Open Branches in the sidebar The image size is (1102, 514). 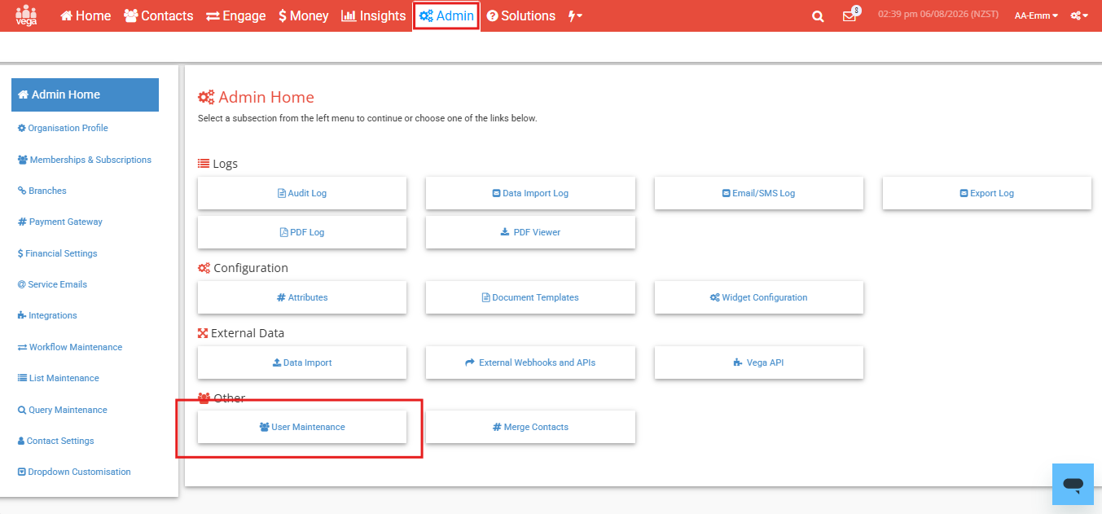42,191
